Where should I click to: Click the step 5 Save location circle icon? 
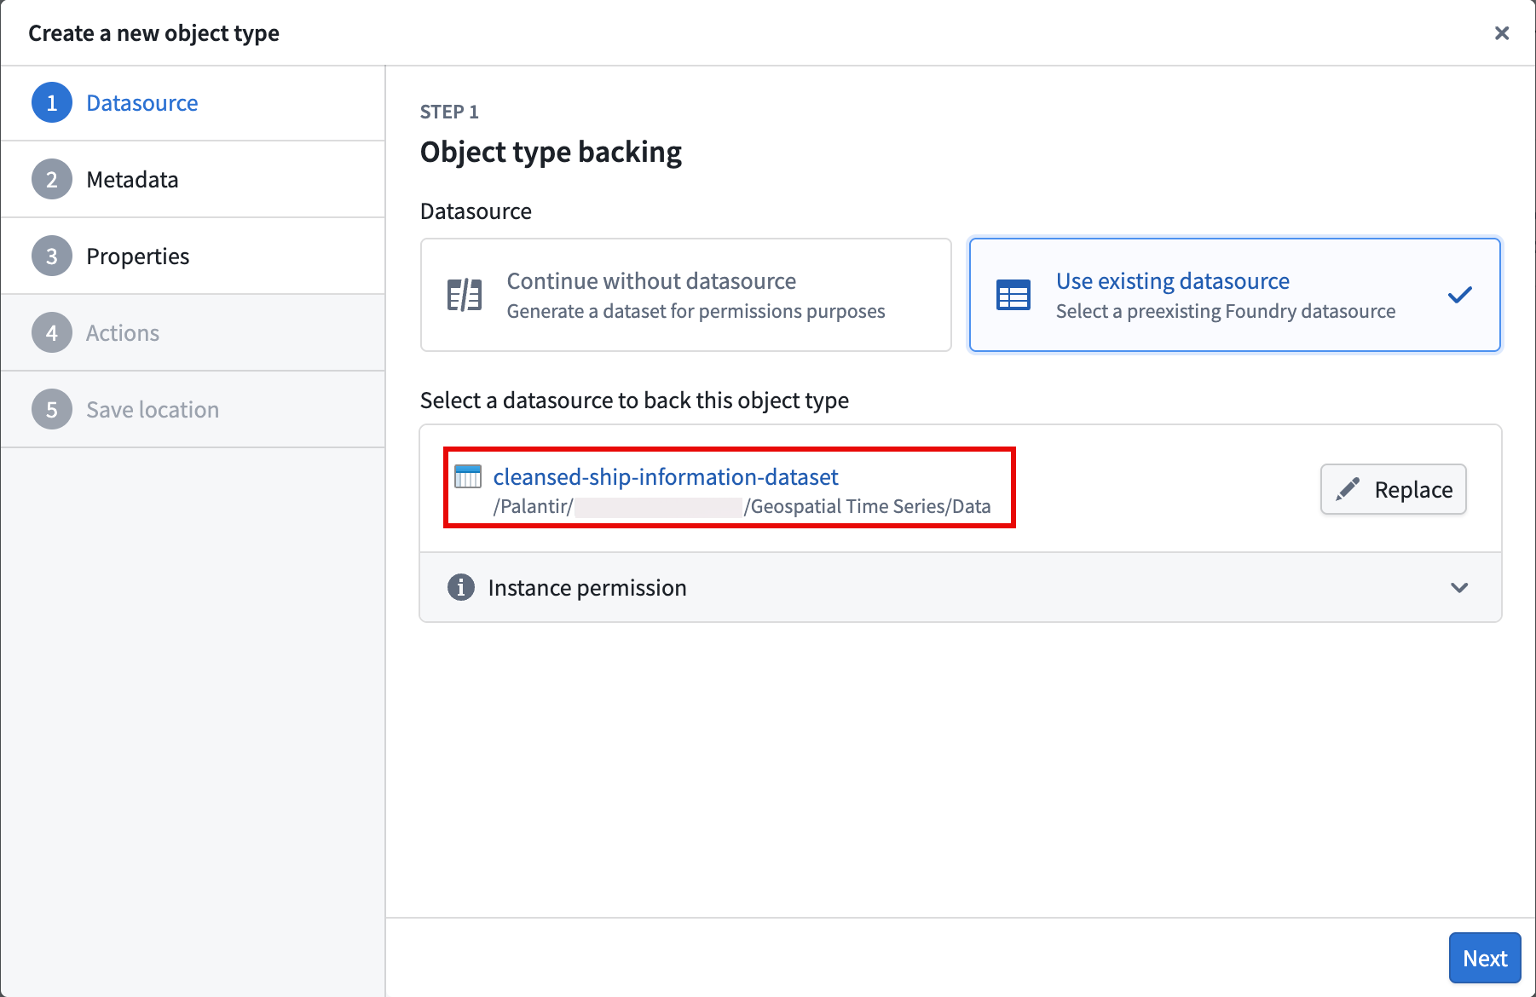coord(52,409)
